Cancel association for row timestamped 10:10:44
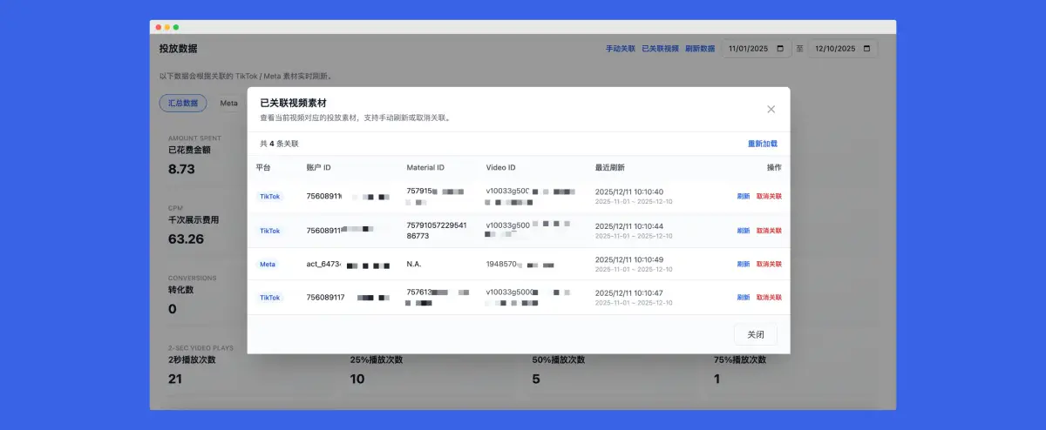Viewport: 1046px width, 430px height. (769, 231)
